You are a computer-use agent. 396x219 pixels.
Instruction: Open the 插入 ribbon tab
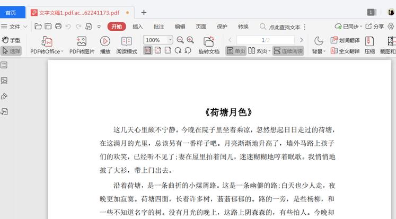click(138, 27)
